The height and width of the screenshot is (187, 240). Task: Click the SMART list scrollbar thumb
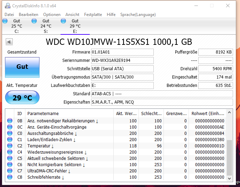point(229,158)
